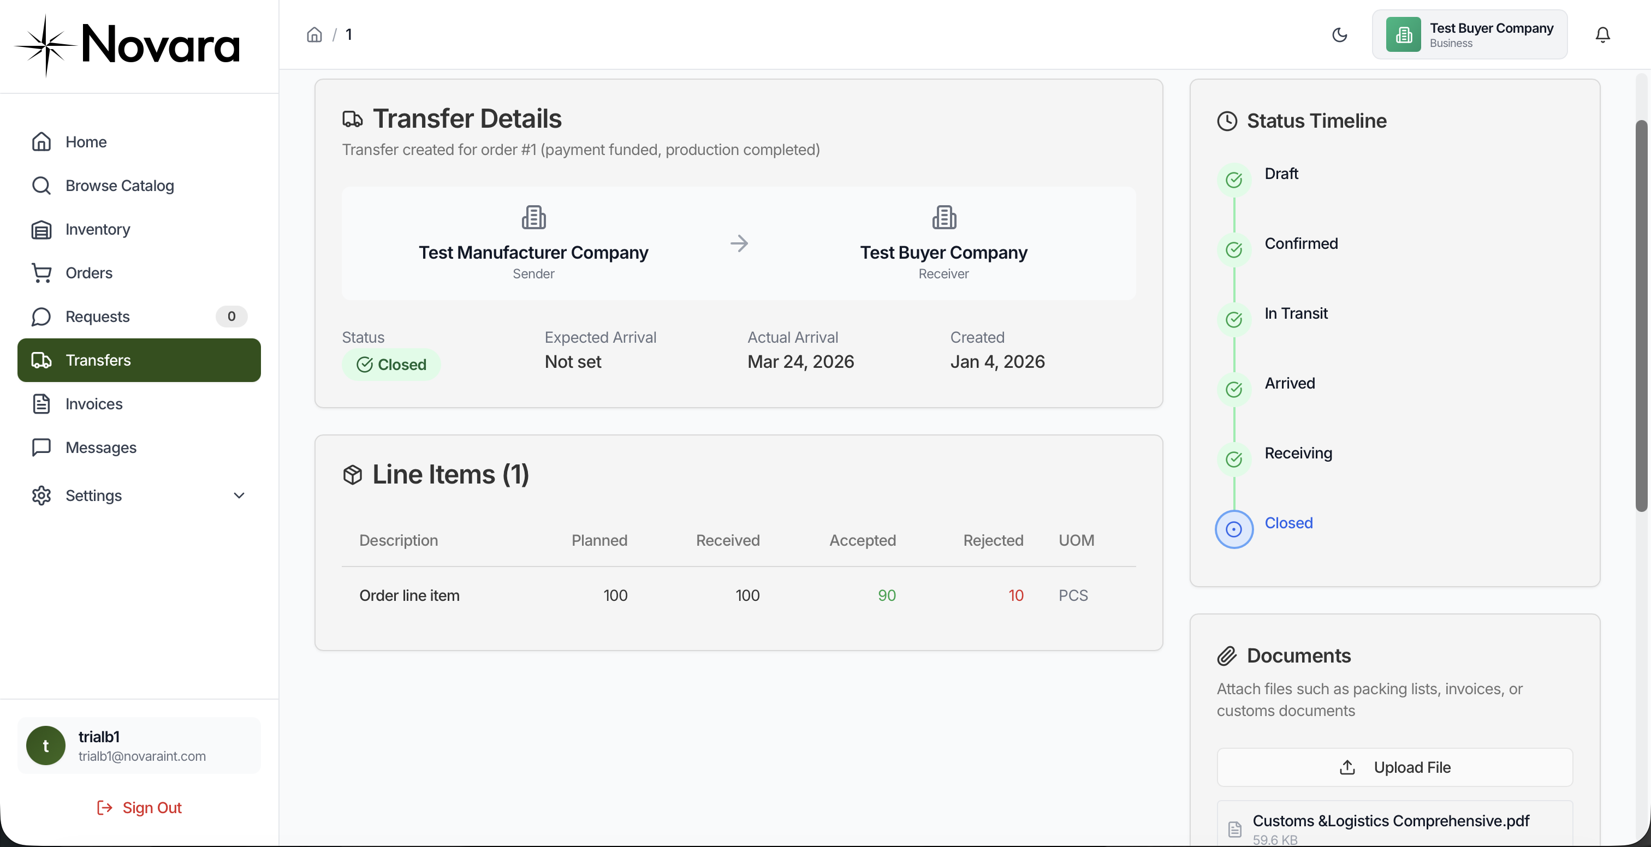Click the Test Buyer Company receiver icon
This screenshot has width=1651, height=847.
pyautogui.click(x=943, y=217)
